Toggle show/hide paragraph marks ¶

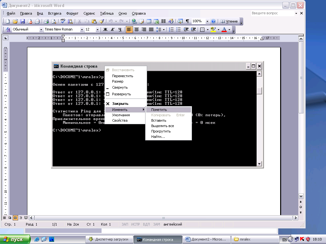(187, 21)
